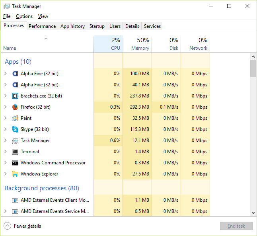This screenshot has height=236, width=257.
Task: Click the Firefox browser icon
Action: pyautogui.click(x=15, y=107)
